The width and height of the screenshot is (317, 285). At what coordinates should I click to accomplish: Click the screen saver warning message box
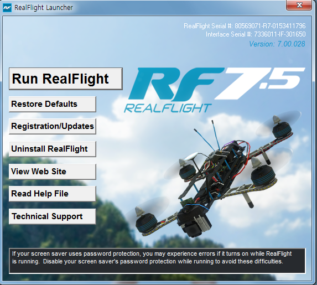tap(157, 261)
